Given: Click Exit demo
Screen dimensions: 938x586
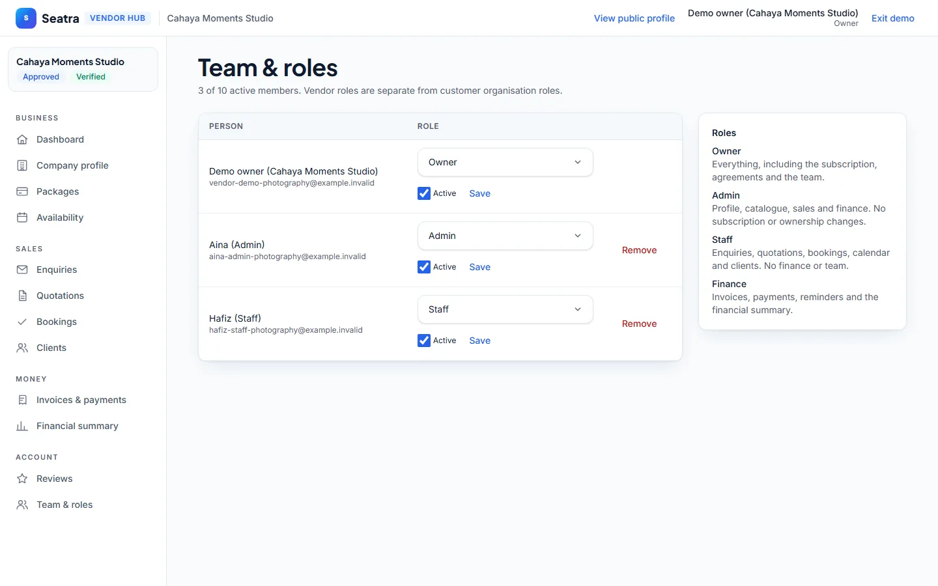Looking at the screenshot, I should click(893, 18).
